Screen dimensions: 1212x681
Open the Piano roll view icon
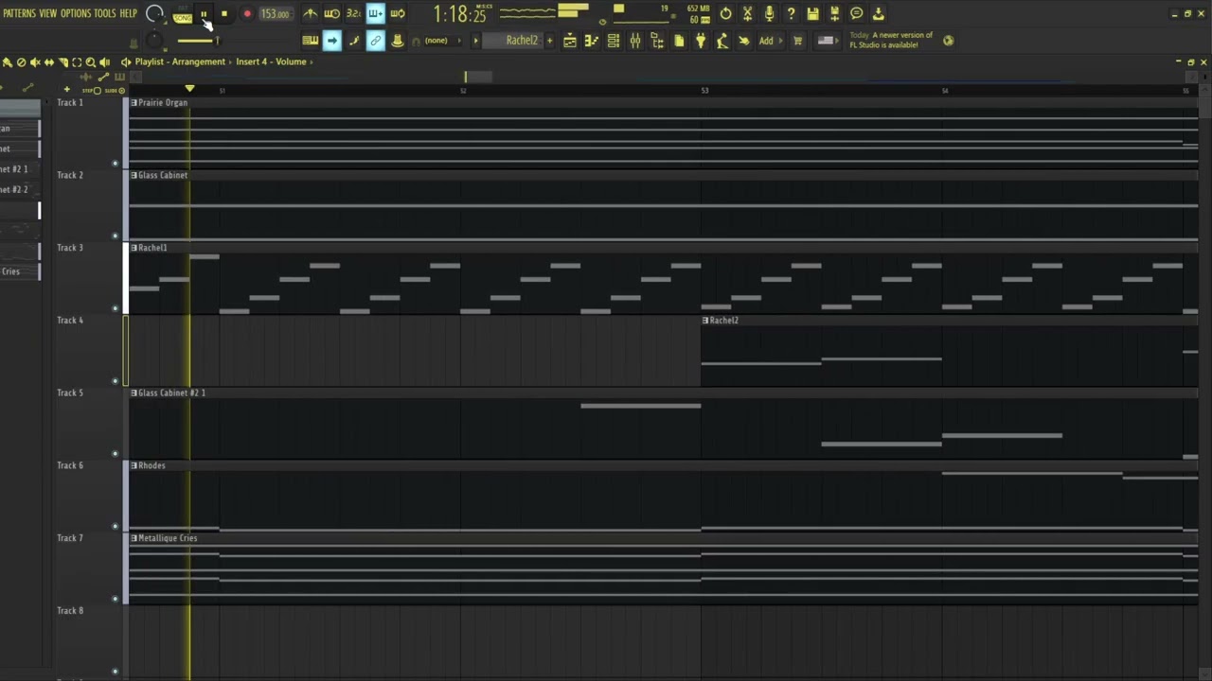point(592,41)
